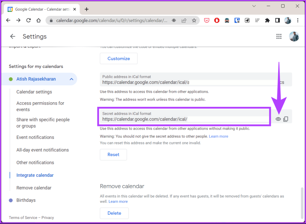Copy the secret iCal address to clipboard
Viewport: 306px width, 224px height.
click(286, 119)
